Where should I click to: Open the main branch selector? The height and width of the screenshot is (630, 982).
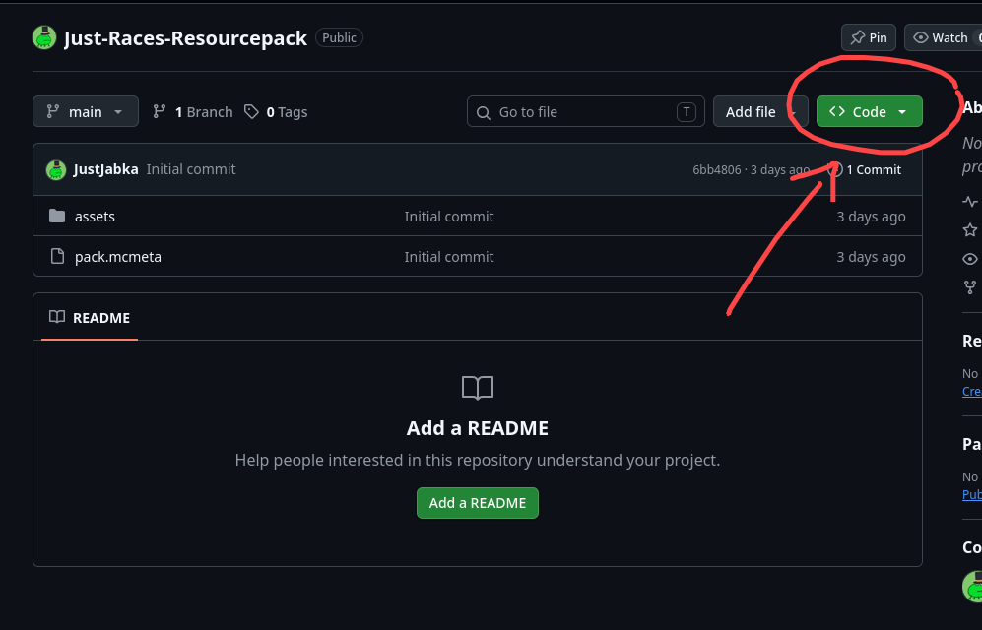click(x=85, y=111)
